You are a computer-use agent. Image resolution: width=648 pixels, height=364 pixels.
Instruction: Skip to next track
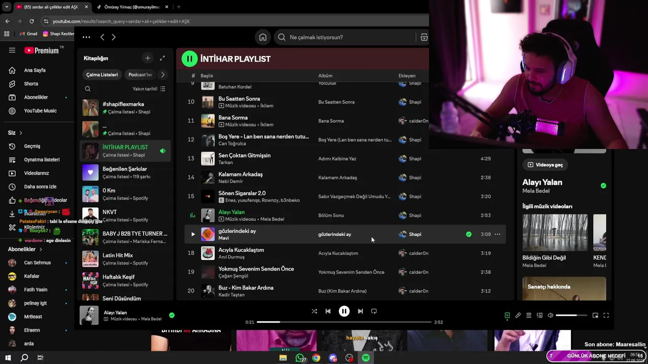pyautogui.click(x=360, y=311)
